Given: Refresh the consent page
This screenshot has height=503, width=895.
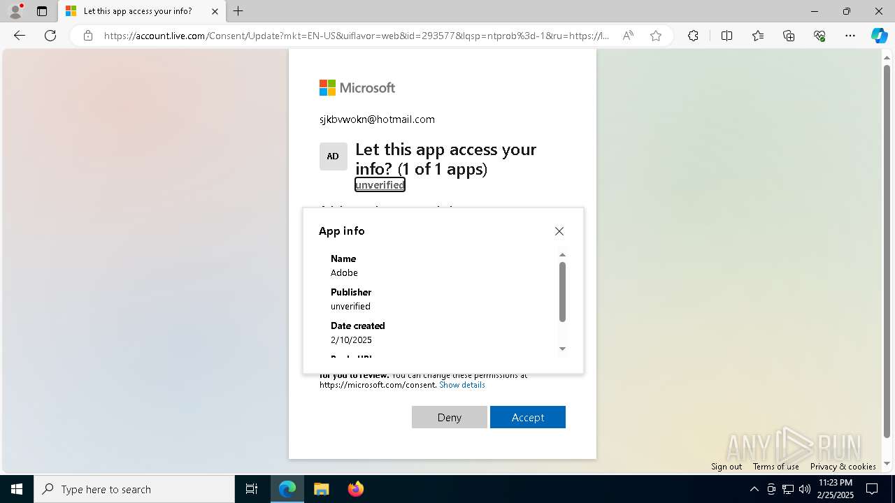Looking at the screenshot, I should tap(50, 36).
